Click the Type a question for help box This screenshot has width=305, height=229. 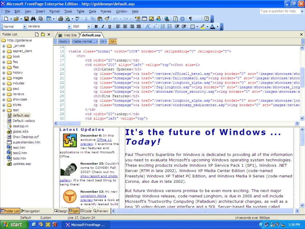point(280,11)
